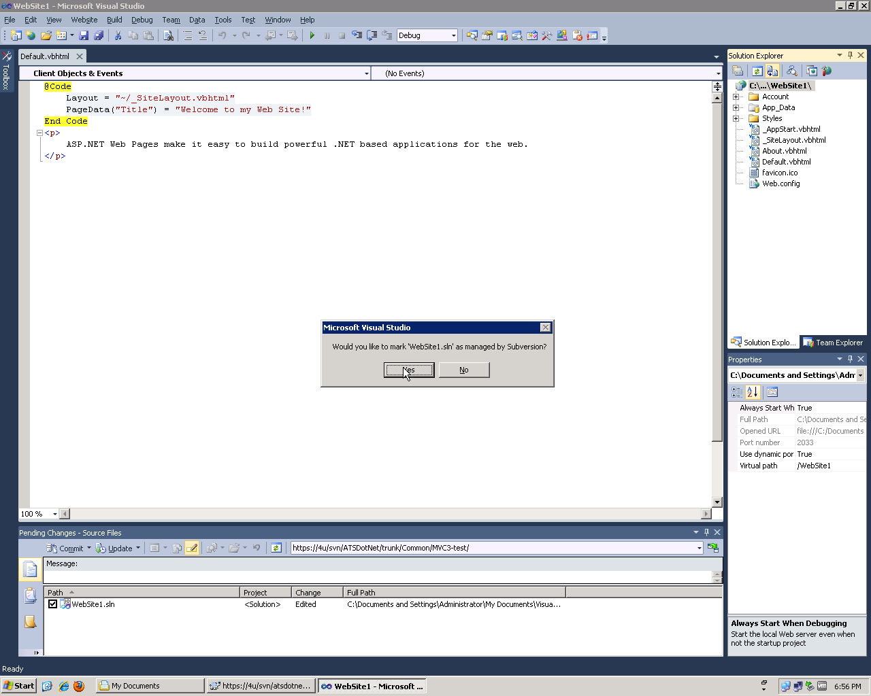The image size is (871, 696).
Task: Click the Undo arrow icon
Action: coord(222,35)
